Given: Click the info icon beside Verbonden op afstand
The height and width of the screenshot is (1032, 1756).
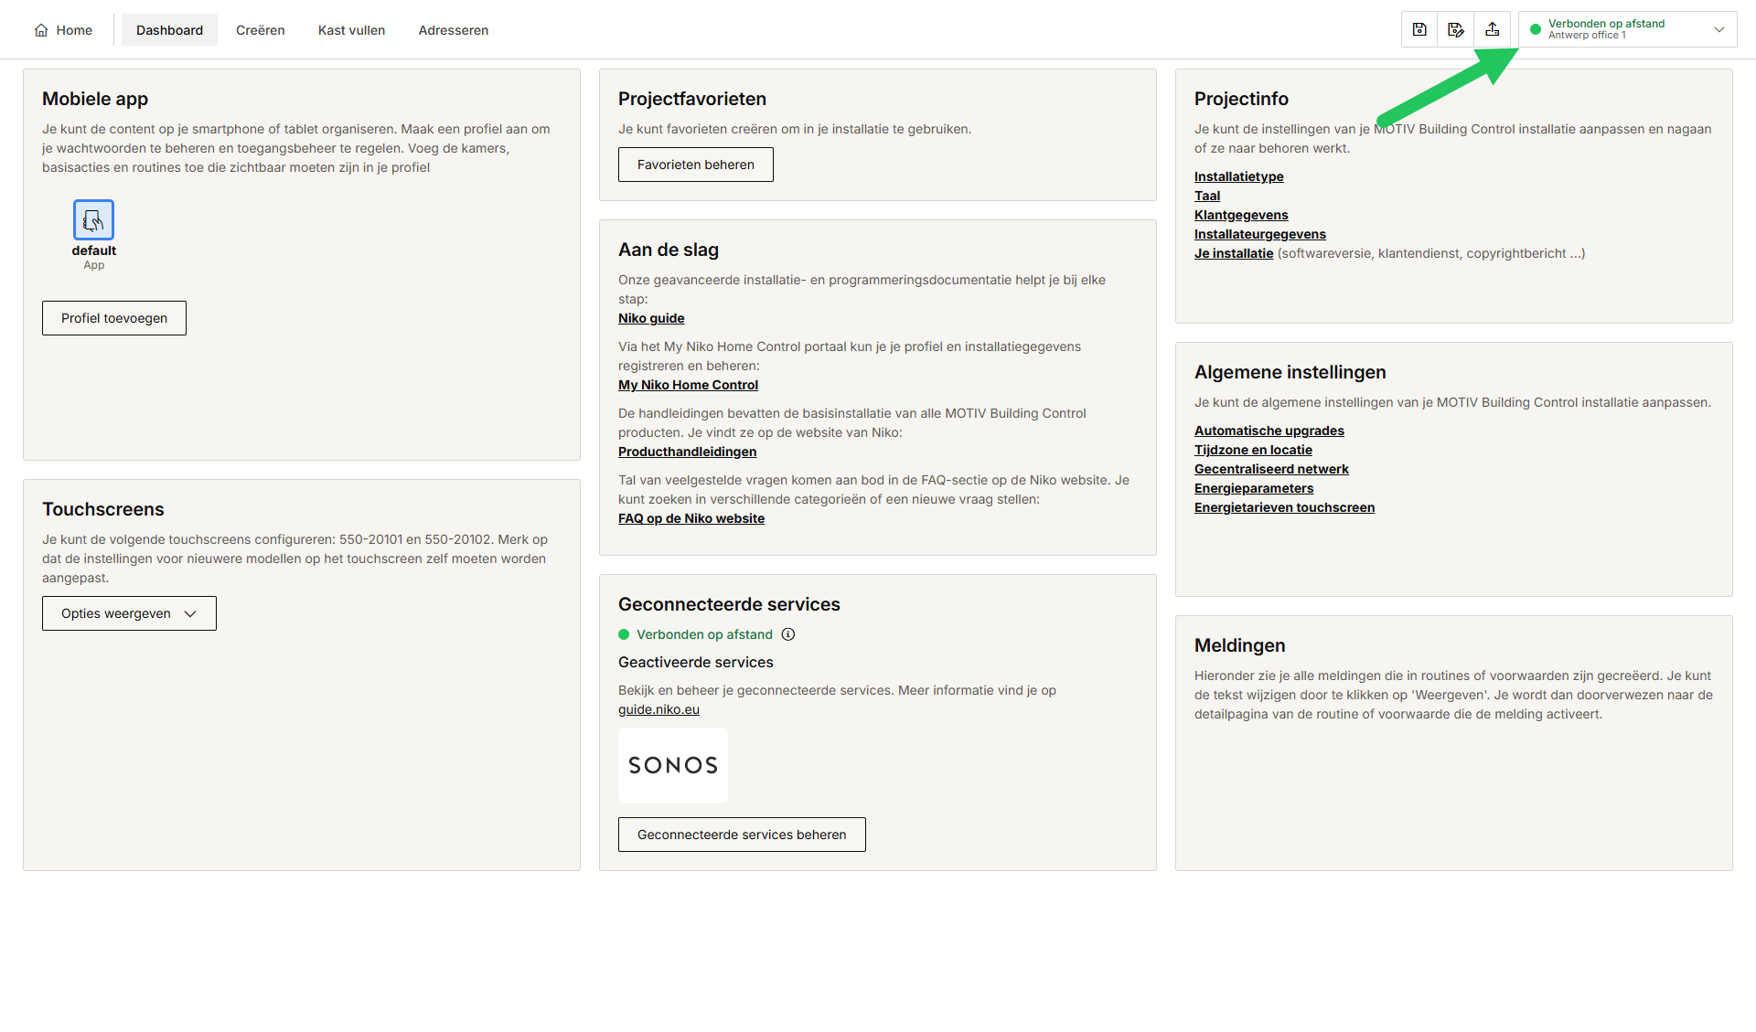Looking at the screenshot, I should [788, 634].
